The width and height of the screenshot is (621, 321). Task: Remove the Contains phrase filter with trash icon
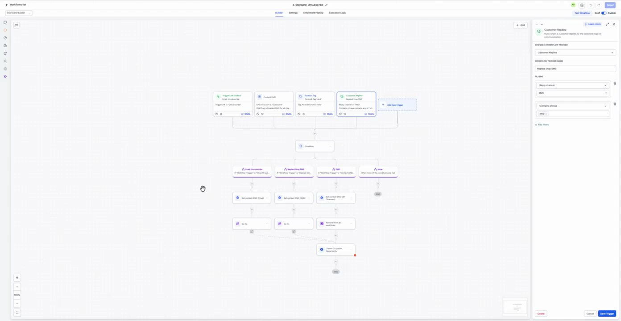point(615,104)
